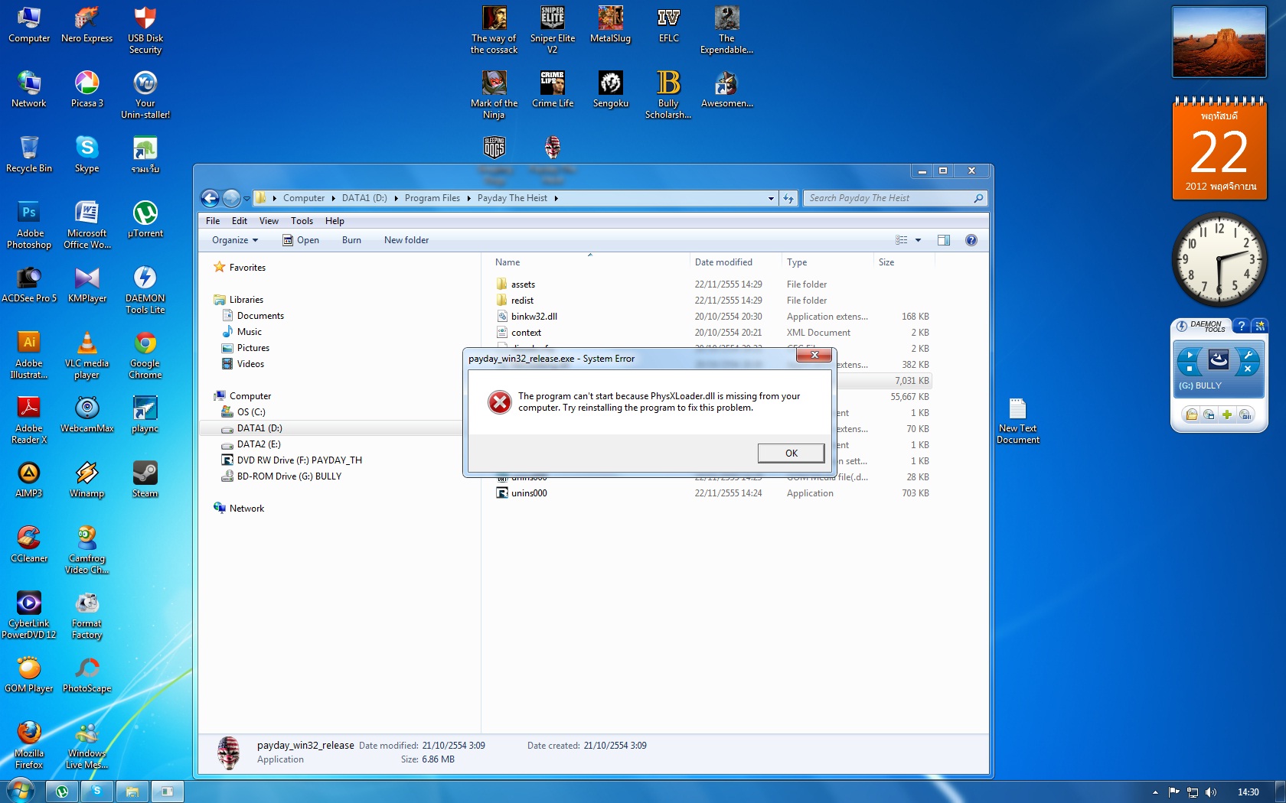Open the File menu in Explorer
Image resolution: width=1286 pixels, height=803 pixels.
[213, 221]
